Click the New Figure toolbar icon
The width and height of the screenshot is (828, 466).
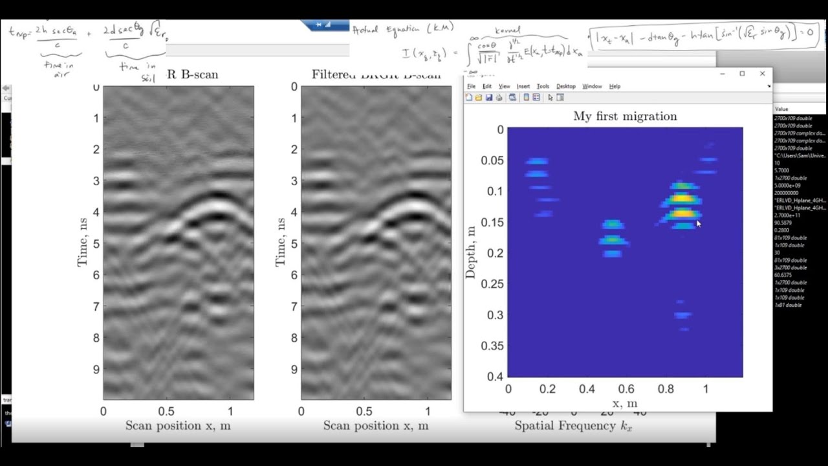coord(469,97)
